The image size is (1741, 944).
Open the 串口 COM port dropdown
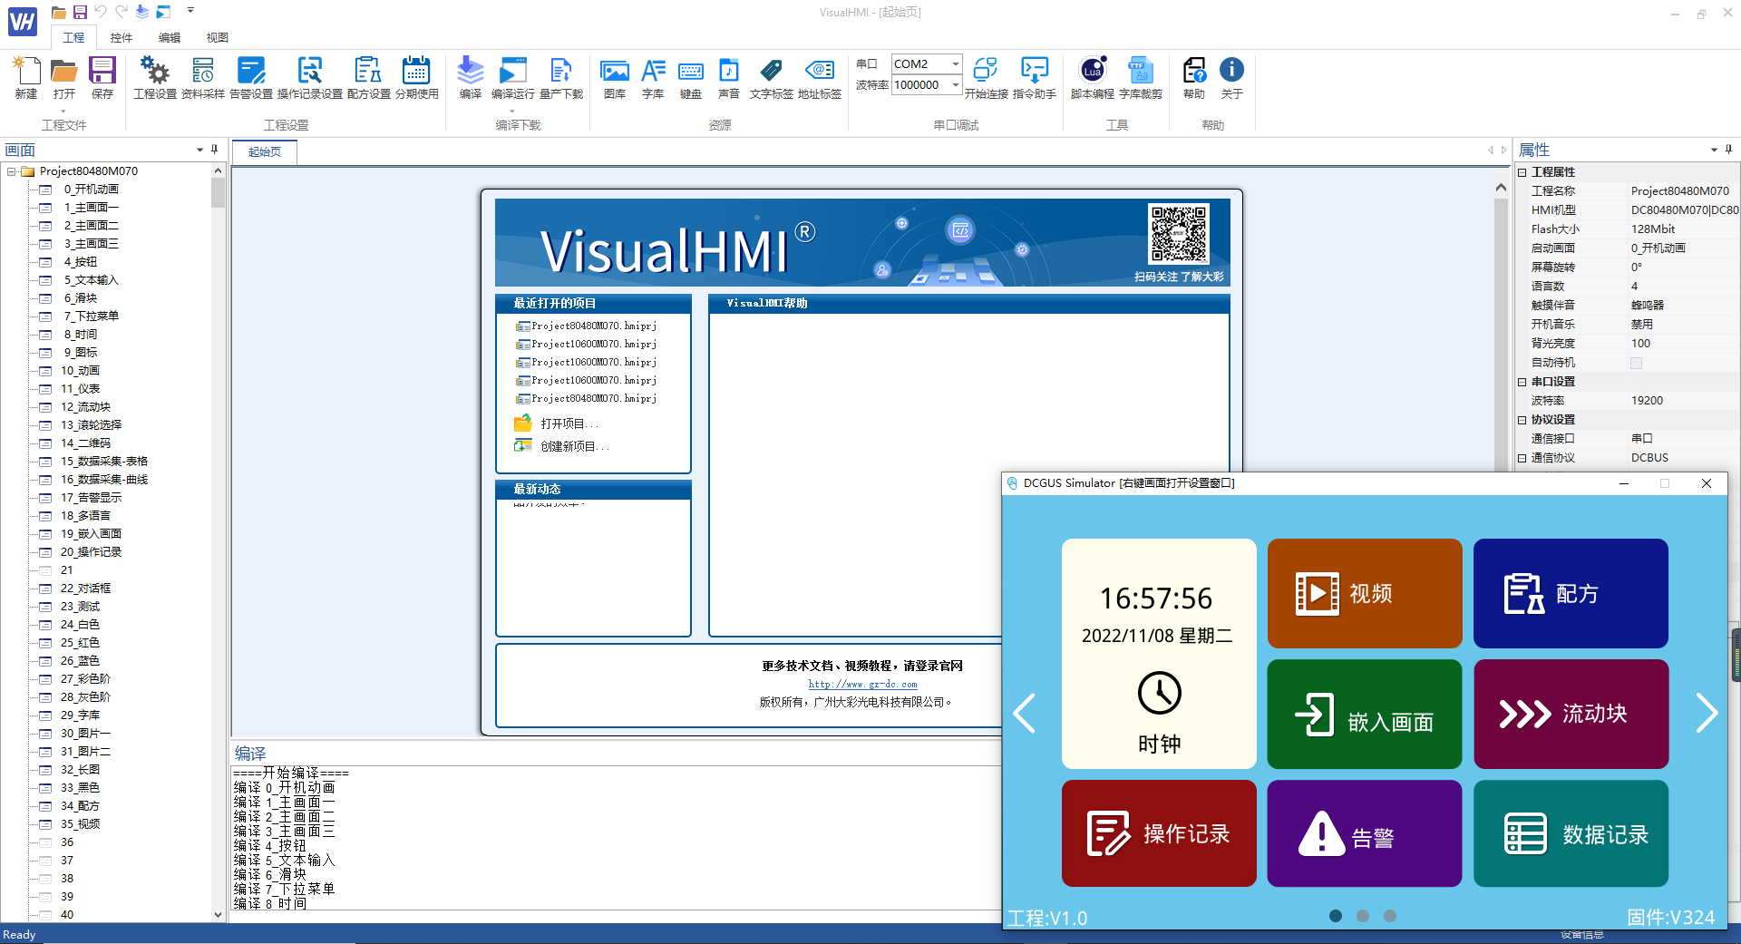click(956, 63)
